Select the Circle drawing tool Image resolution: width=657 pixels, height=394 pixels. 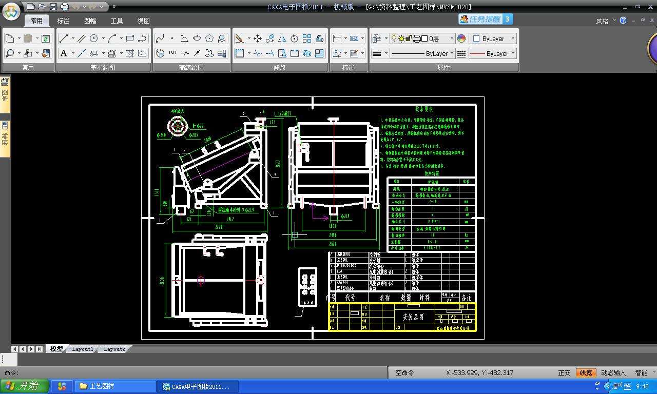click(94, 38)
